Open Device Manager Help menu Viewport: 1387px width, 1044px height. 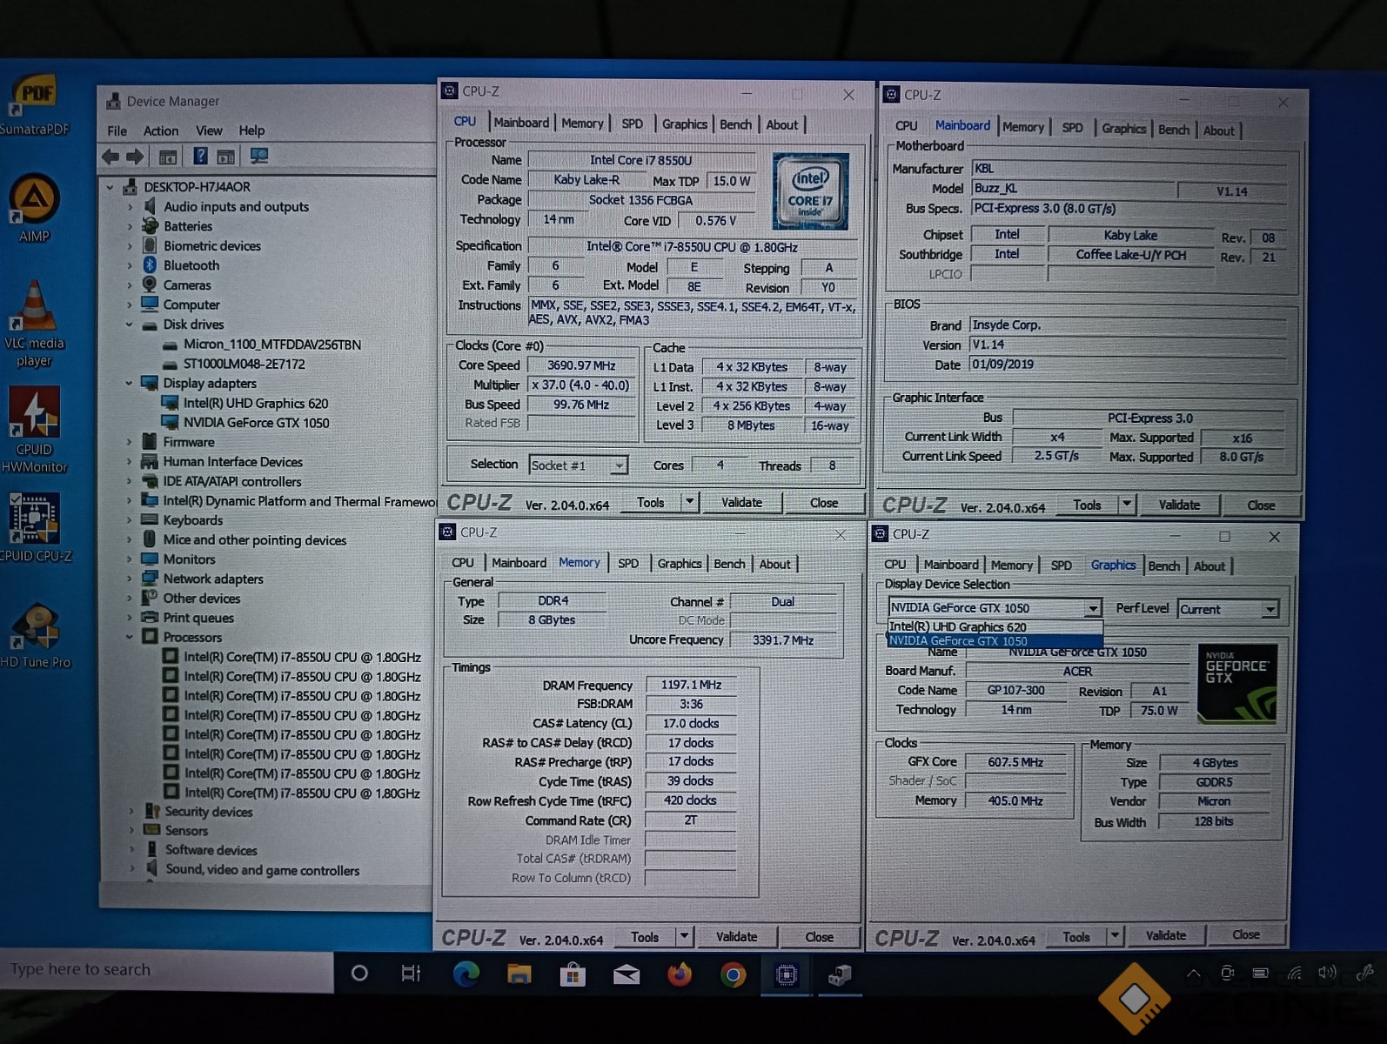pos(251,130)
